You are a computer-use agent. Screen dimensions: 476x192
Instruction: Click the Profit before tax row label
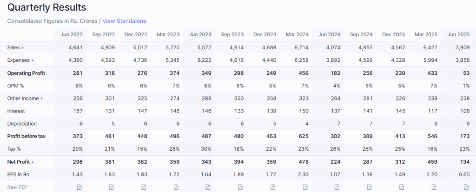pos(26,136)
